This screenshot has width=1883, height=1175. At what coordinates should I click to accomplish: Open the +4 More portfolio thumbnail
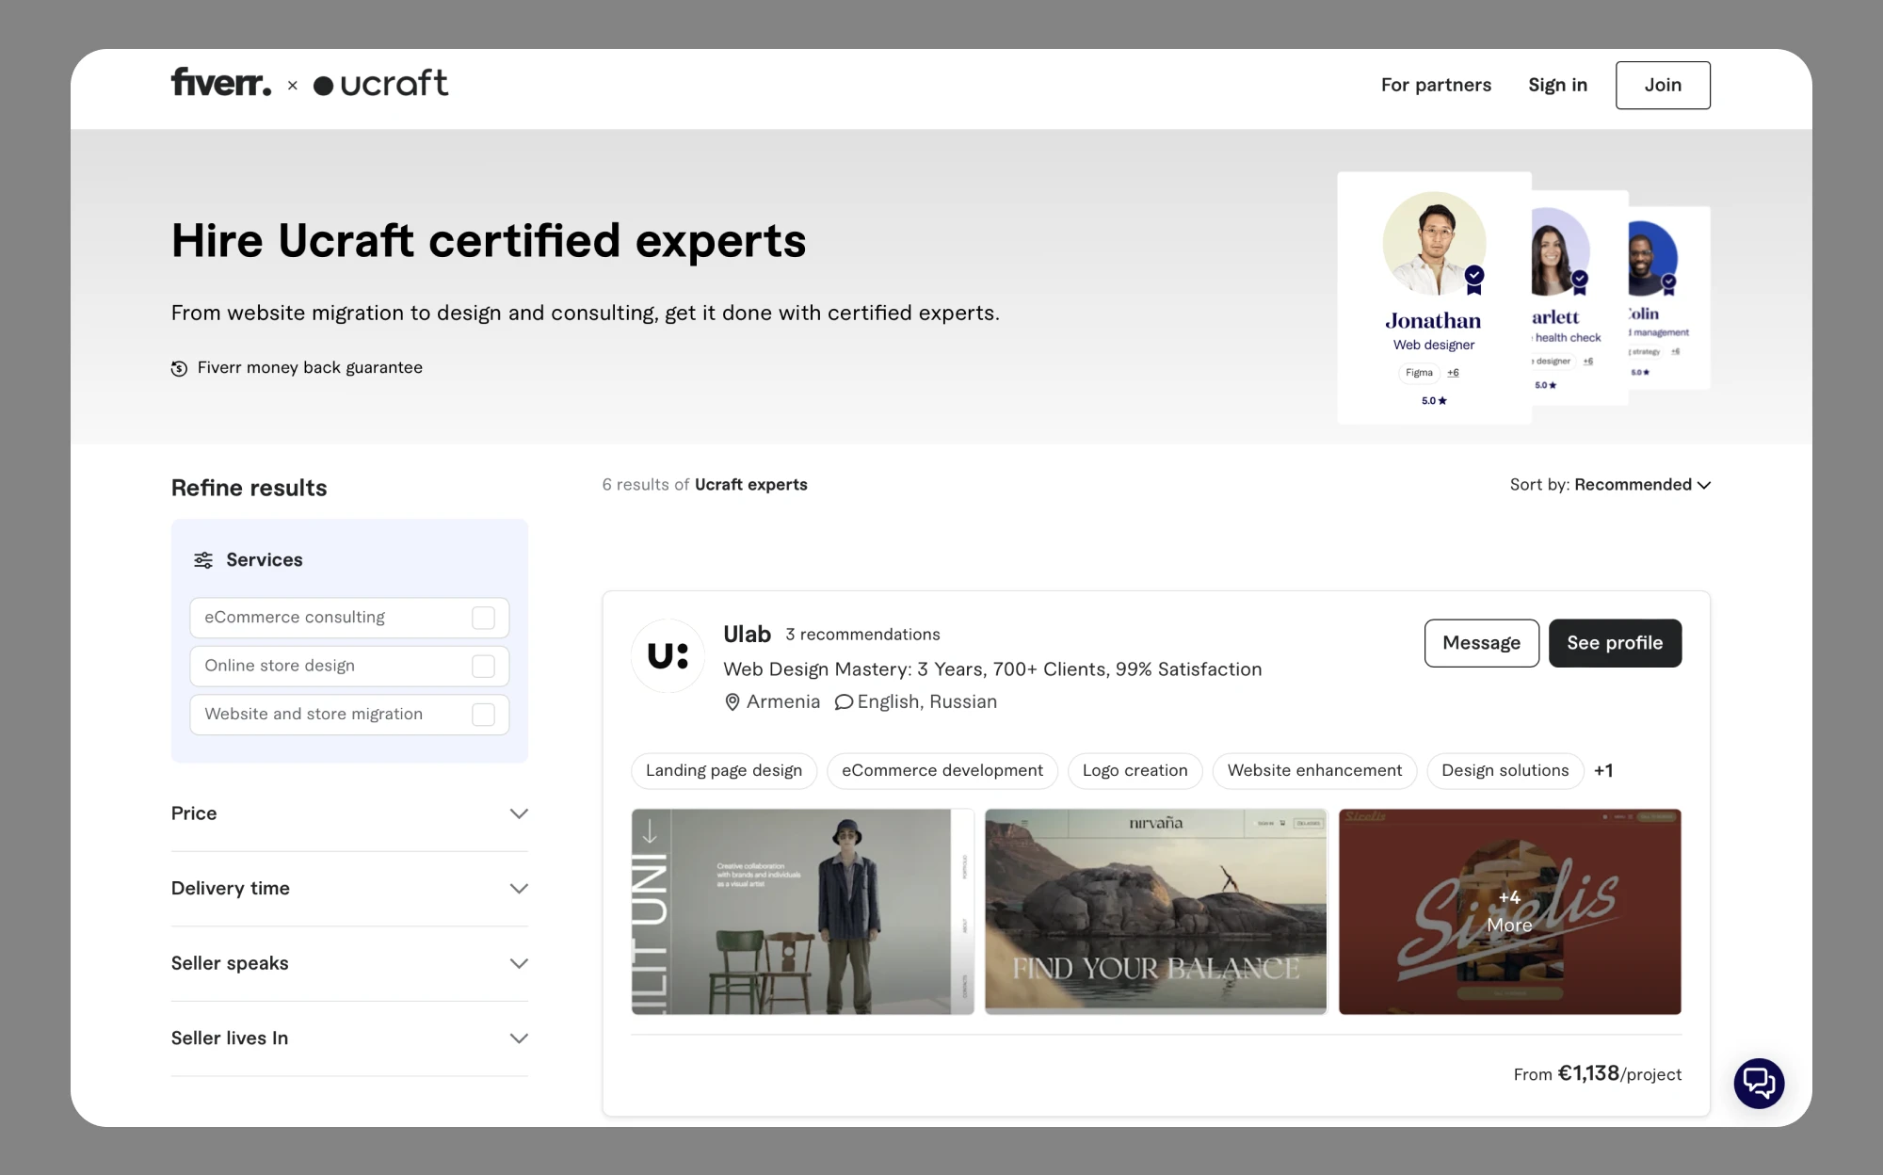click(1509, 911)
